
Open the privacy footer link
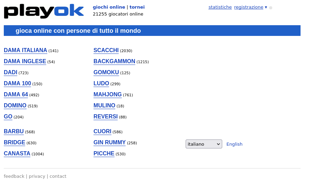click(37, 176)
